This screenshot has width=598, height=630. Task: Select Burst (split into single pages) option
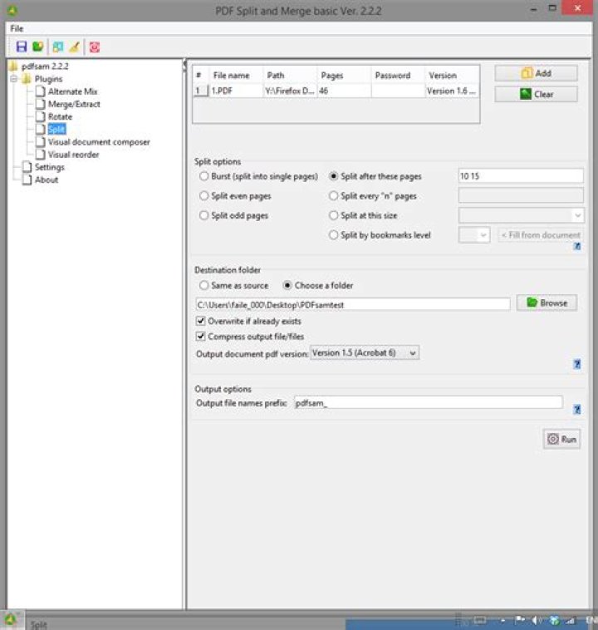pyautogui.click(x=204, y=176)
